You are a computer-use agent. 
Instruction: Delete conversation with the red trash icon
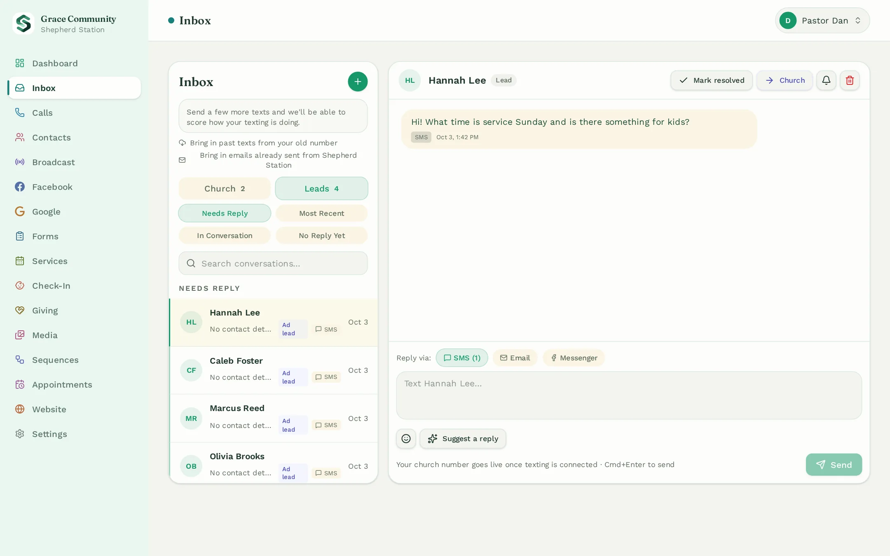pyautogui.click(x=850, y=80)
